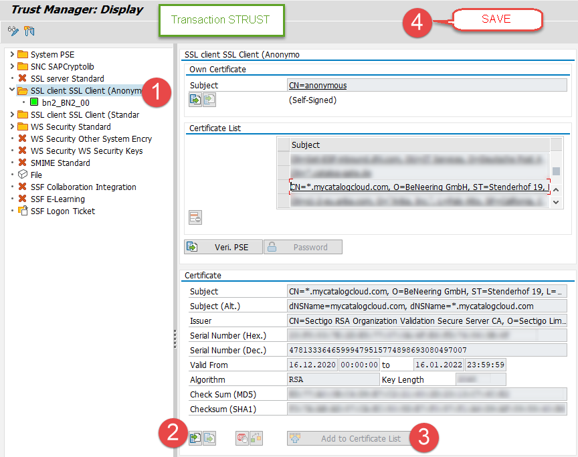Collapse the SSL client SSL Client (Anonymous) node
This screenshot has height=457, width=578.
pyautogui.click(x=12, y=90)
